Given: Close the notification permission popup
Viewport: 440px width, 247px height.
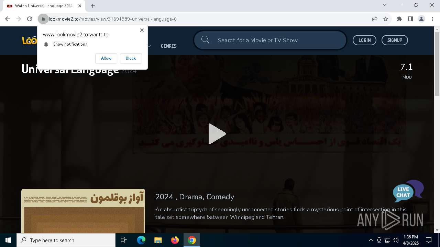Looking at the screenshot, I should click(x=142, y=30).
